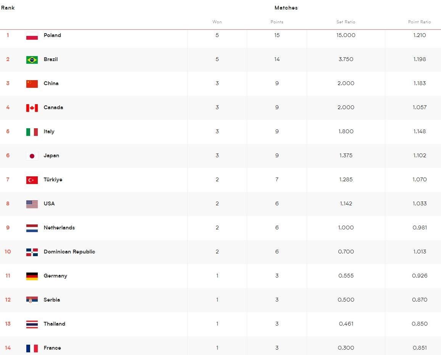
Task: Click the USA flag icon
Action: coord(32,204)
